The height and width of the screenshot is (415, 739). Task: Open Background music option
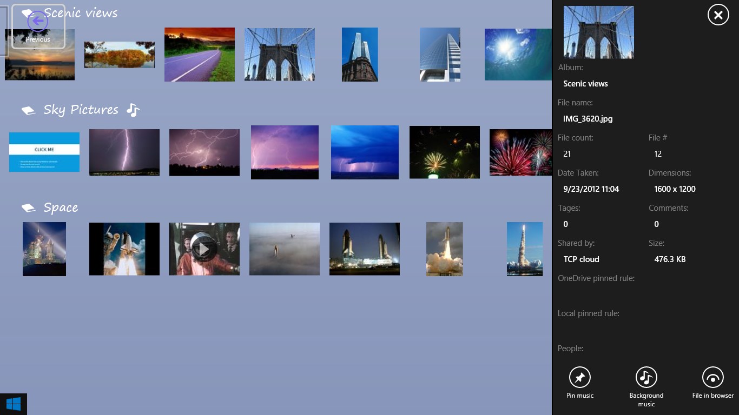646,377
